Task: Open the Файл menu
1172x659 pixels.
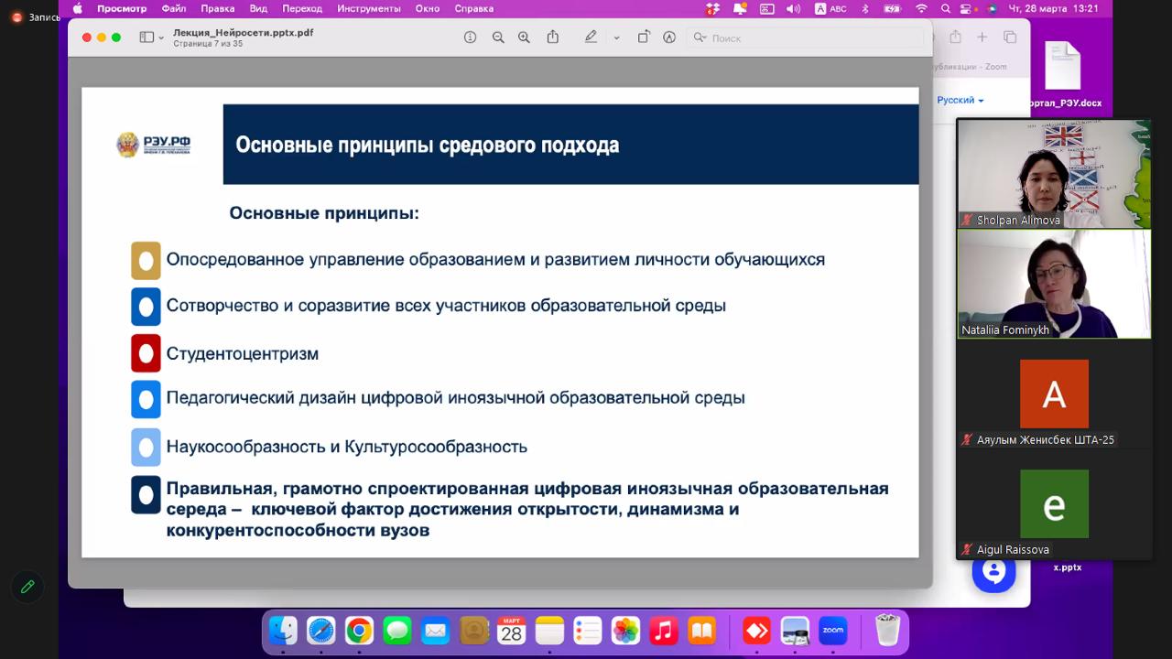Action: tap(173, 8)
